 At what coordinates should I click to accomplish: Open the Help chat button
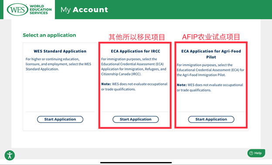(256, 153)
